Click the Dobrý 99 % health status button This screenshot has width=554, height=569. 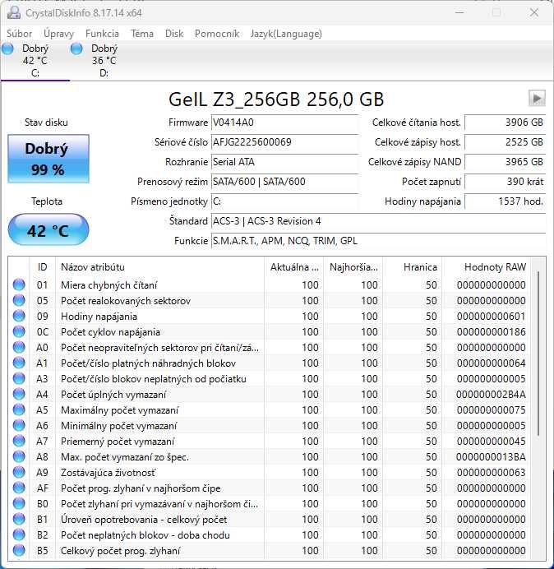tap(48, 159)
